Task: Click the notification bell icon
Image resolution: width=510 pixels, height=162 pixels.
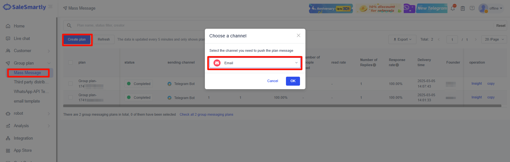Action: (453, 8)
